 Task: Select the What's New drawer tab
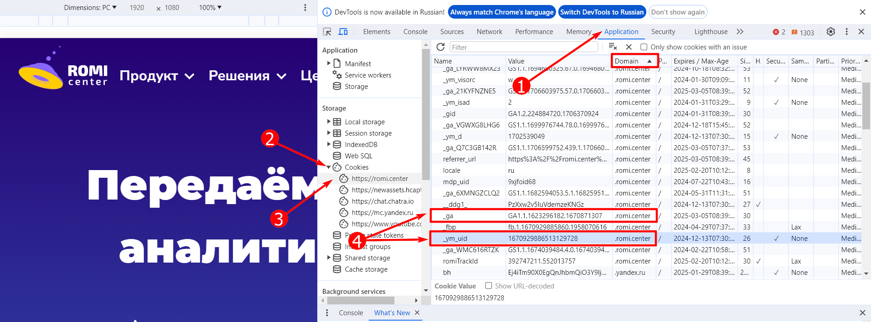392,313
